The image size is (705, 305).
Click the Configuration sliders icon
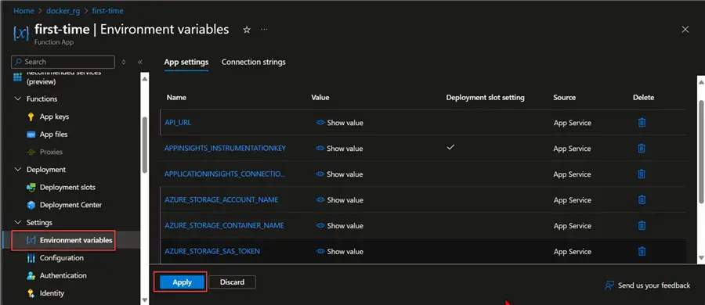tap(31, 258)
